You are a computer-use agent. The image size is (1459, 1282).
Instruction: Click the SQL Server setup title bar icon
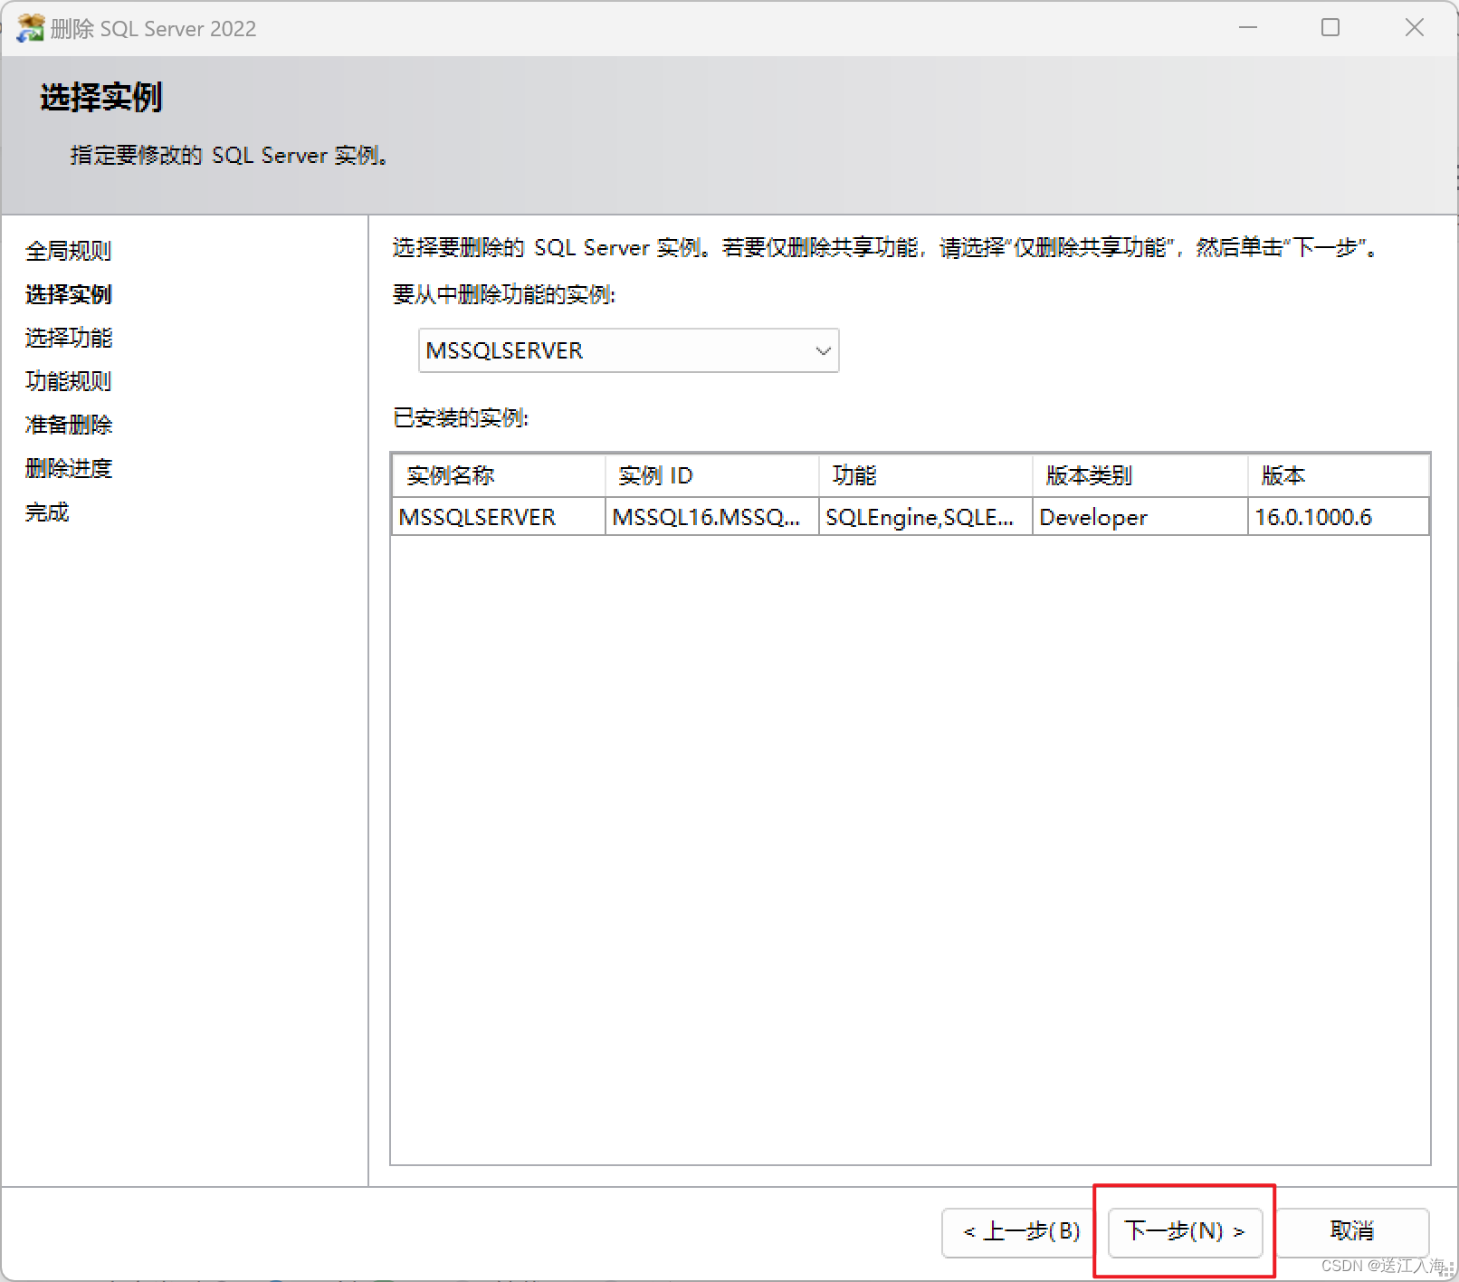tap(30, 28)
